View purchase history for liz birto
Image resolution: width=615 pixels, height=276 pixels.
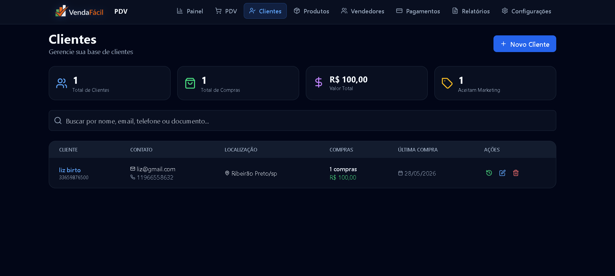[489, 173]
